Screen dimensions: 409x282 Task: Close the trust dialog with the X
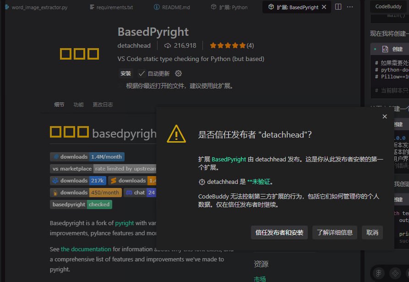(384, 116)
